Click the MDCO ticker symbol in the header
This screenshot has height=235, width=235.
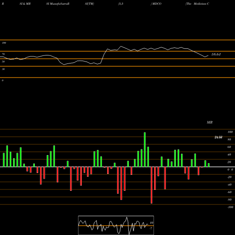(x=157, y=4)
